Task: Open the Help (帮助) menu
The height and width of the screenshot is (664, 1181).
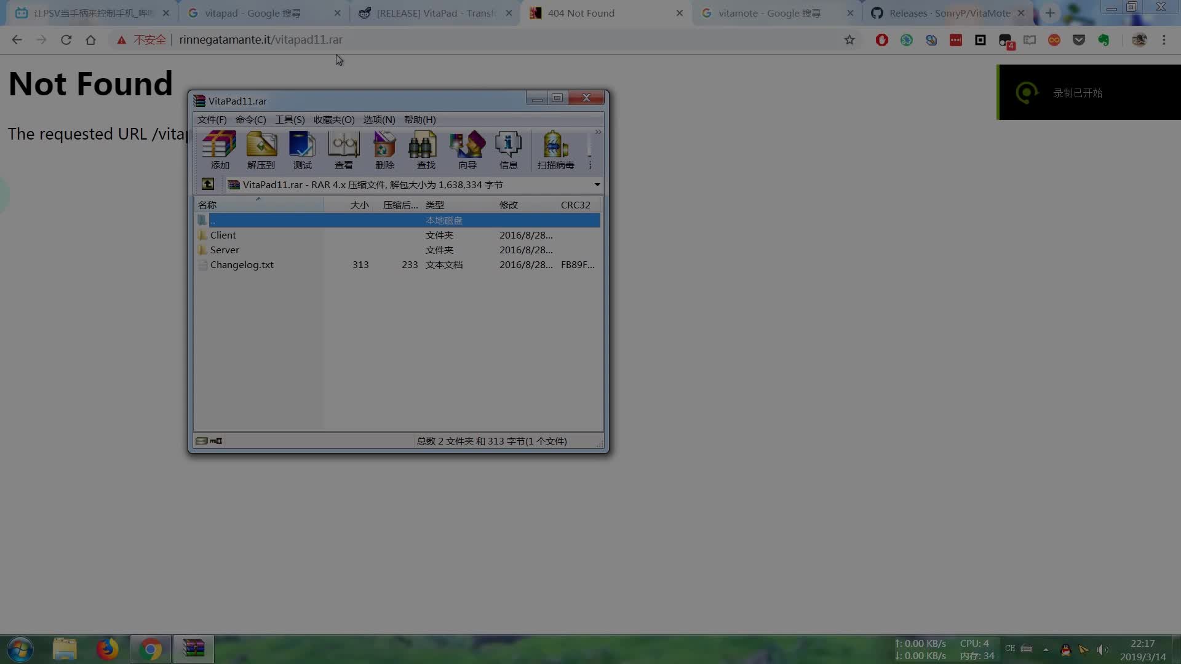Action: point(420,119)
